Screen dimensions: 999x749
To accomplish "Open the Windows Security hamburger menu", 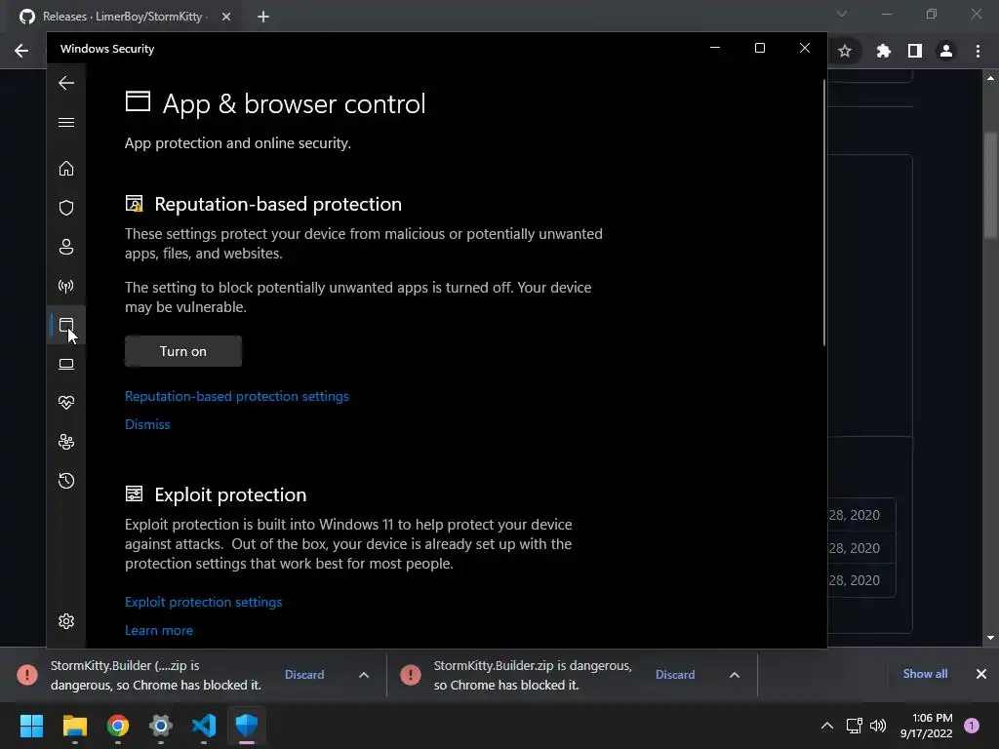I will [66, 122].
